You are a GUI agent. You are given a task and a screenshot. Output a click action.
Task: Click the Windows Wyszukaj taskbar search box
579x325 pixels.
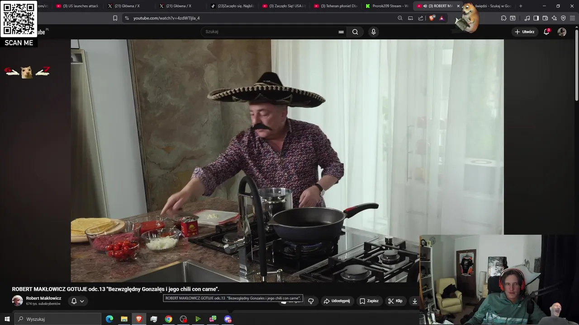pyautogui.click(x=58, y=319)
